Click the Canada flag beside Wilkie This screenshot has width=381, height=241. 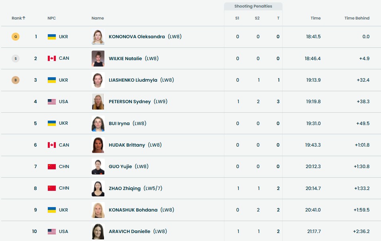[x=52, y=59]
